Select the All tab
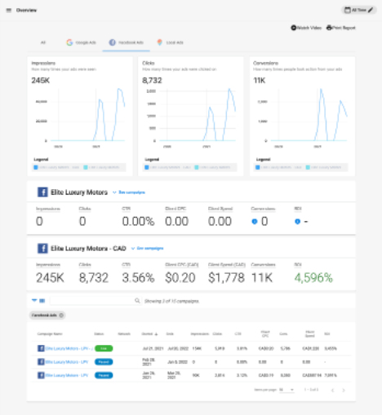Image resolution: width=382 pixels, height=415 pixels. (43, 42)
